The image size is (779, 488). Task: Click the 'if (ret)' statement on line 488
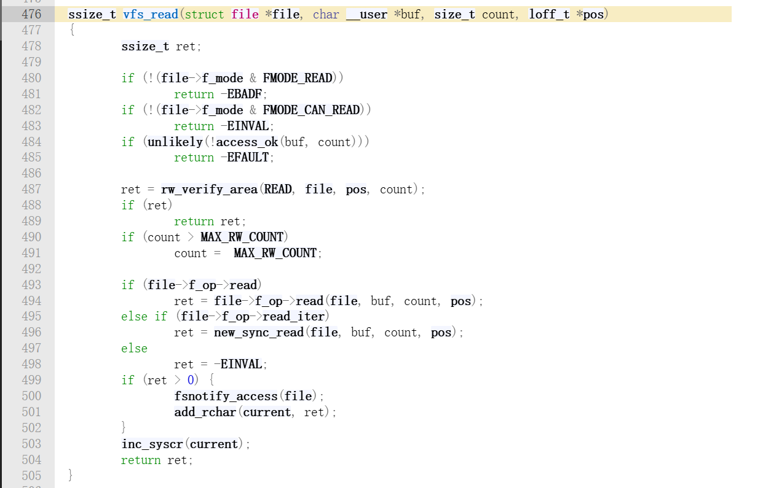coord(147,206)
